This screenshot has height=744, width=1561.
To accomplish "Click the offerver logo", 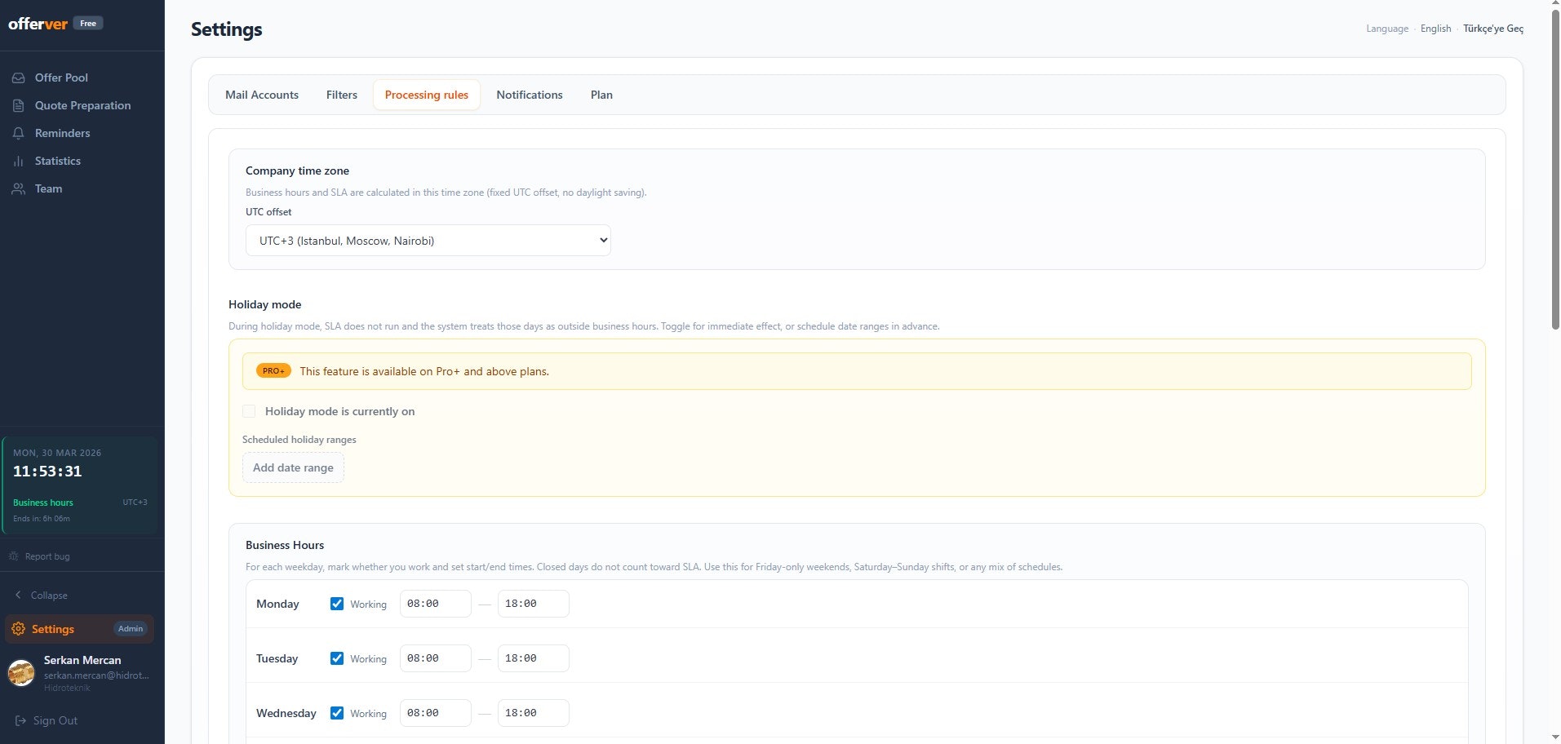I will pyautogui.click(x=38, y=24).
